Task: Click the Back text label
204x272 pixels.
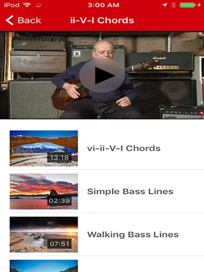Action: click(29, 20)
